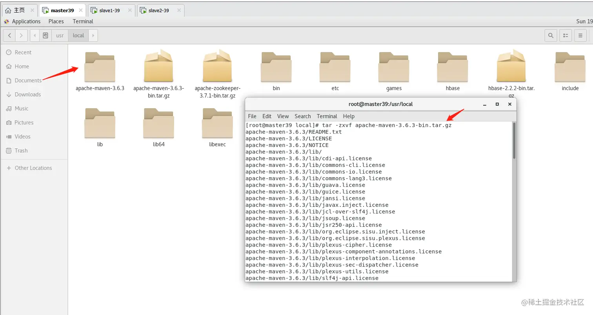Select the apache-maven-3.6.3-bin.tar.gz archive
This screenshot has height=315, width=593.
coord(158,74)
